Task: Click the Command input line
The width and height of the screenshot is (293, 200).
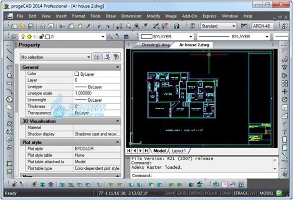Action: (205, 176)
